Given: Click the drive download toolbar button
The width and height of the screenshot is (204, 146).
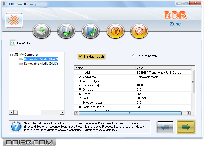Looking at the screenshot, I should point(42,31).
